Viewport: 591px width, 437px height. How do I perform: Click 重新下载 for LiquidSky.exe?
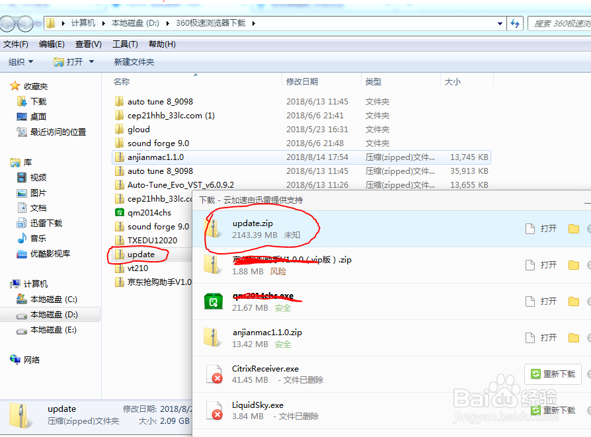tap(553, 411)
